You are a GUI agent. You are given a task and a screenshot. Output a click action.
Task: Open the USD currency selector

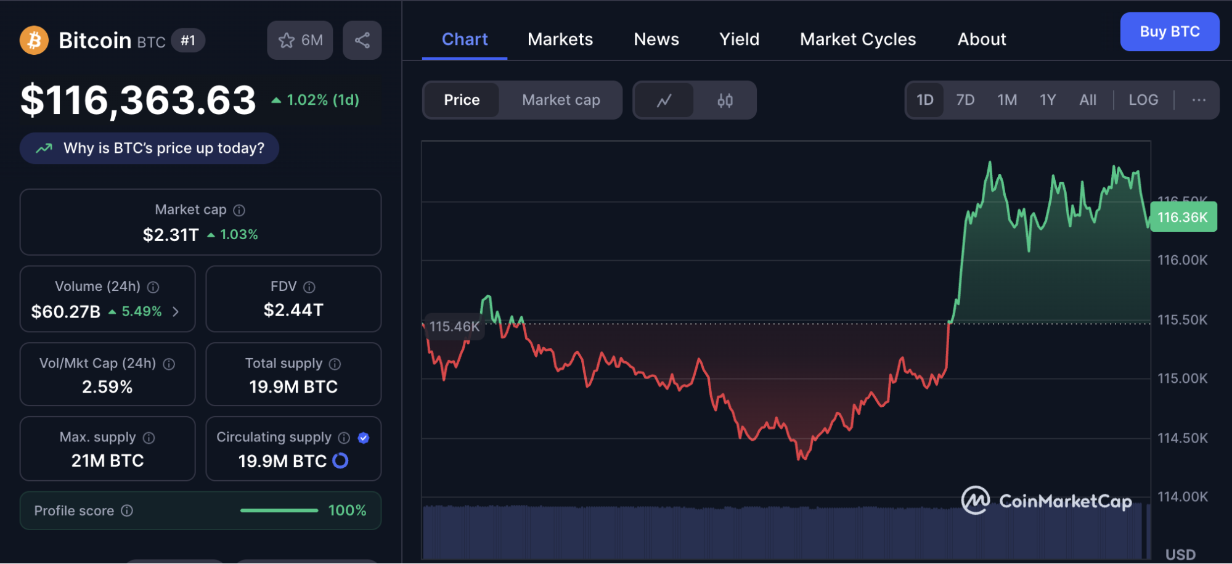point(1181,554)
